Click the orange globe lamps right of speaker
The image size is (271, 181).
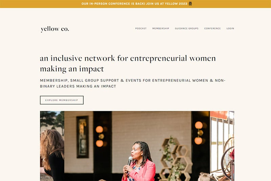click(199, 133)
